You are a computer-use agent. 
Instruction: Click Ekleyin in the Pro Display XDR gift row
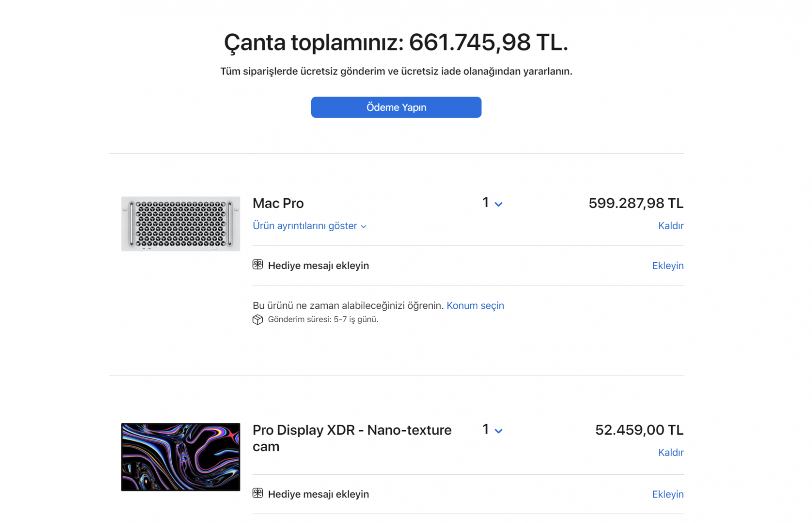[x=667, y=494]
